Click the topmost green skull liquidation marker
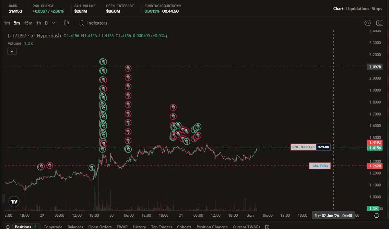 (103, 62)
